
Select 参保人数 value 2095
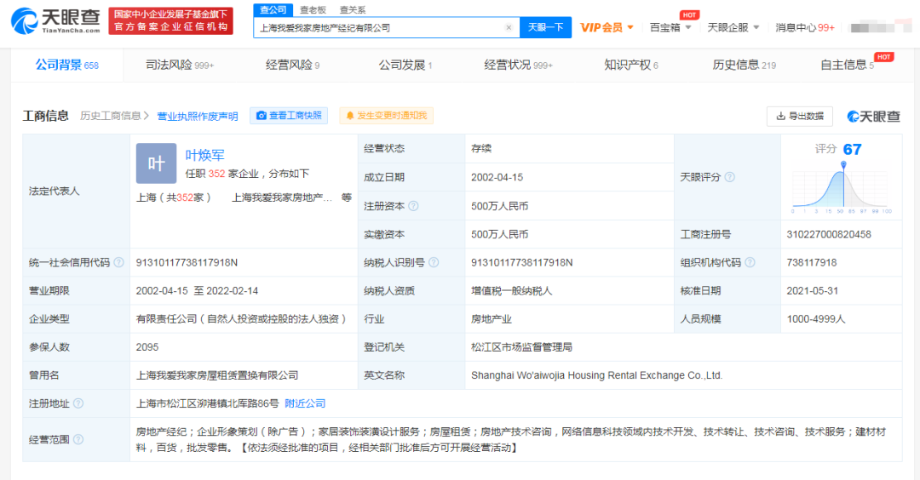click(x=147, y=347)
